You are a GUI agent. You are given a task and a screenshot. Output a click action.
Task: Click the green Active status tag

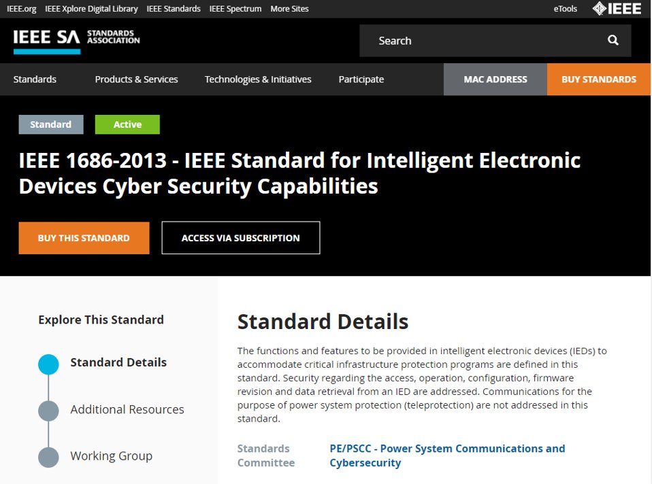tap(127, 124)
